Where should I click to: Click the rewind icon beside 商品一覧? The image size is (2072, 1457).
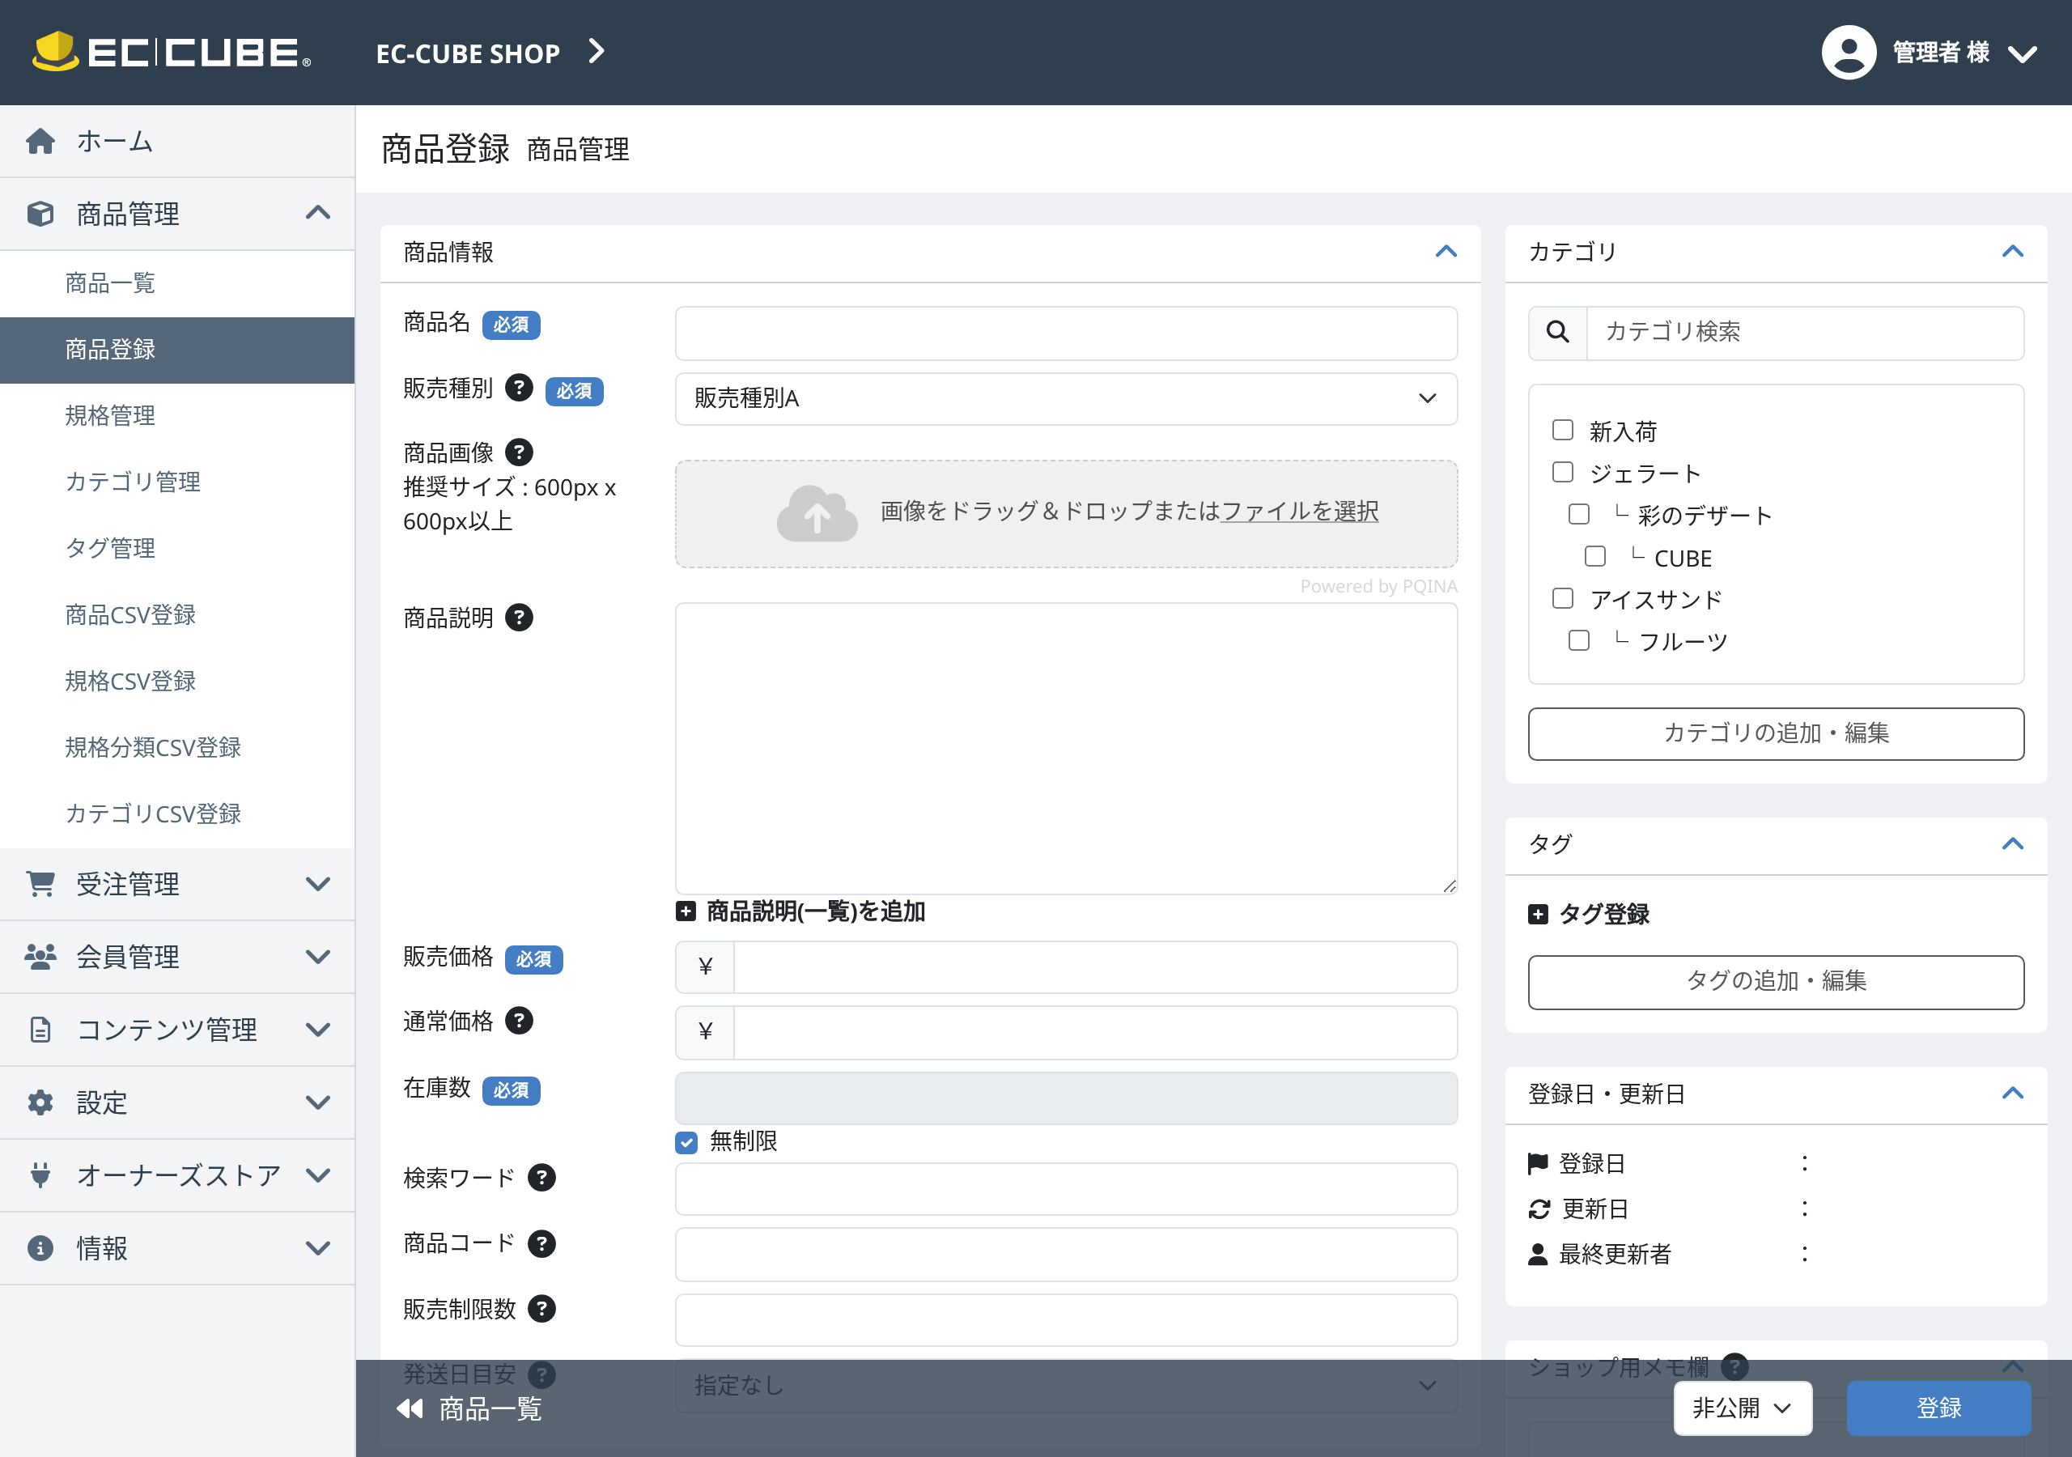410,1409
